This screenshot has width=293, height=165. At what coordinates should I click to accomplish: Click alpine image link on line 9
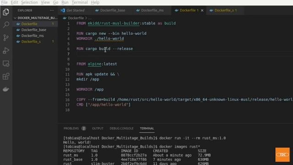pyautogui.click(x=94, y=64)
